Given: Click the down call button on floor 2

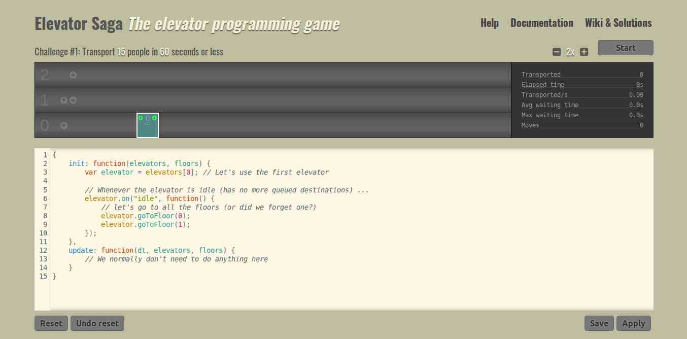Looking at the screenshot, I should click(73, 75).
